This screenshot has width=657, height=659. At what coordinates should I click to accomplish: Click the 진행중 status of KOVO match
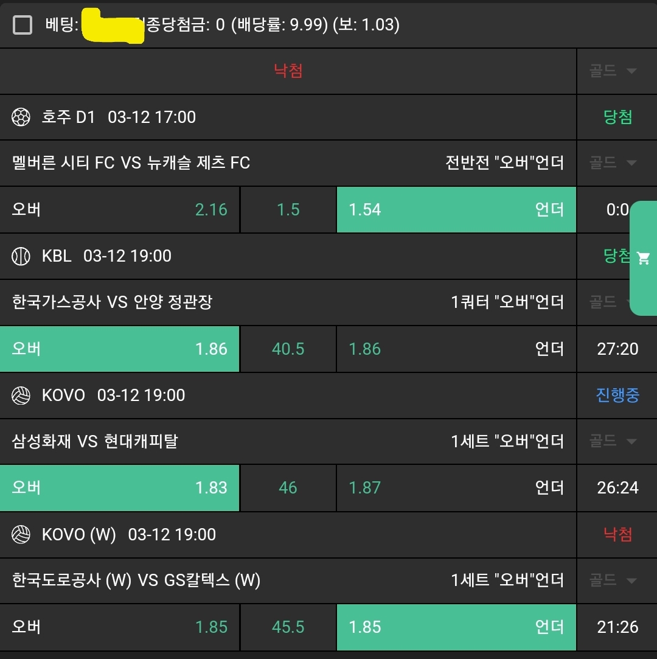tap(617, 396)
